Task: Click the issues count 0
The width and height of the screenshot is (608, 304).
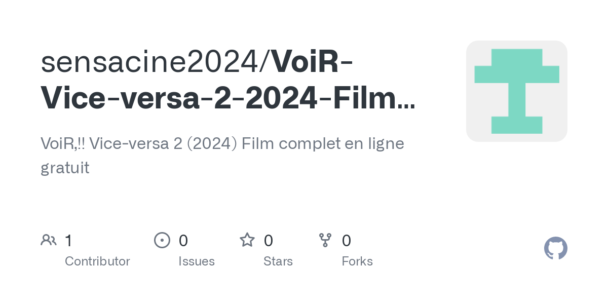Action: [x=183, y=241]
